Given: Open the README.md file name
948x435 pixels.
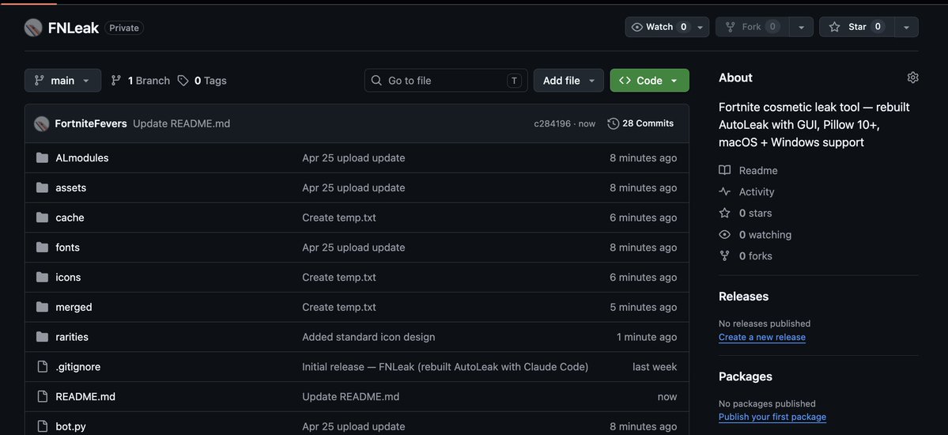Looking at the screenshot, I should click(x=85, y=397).
